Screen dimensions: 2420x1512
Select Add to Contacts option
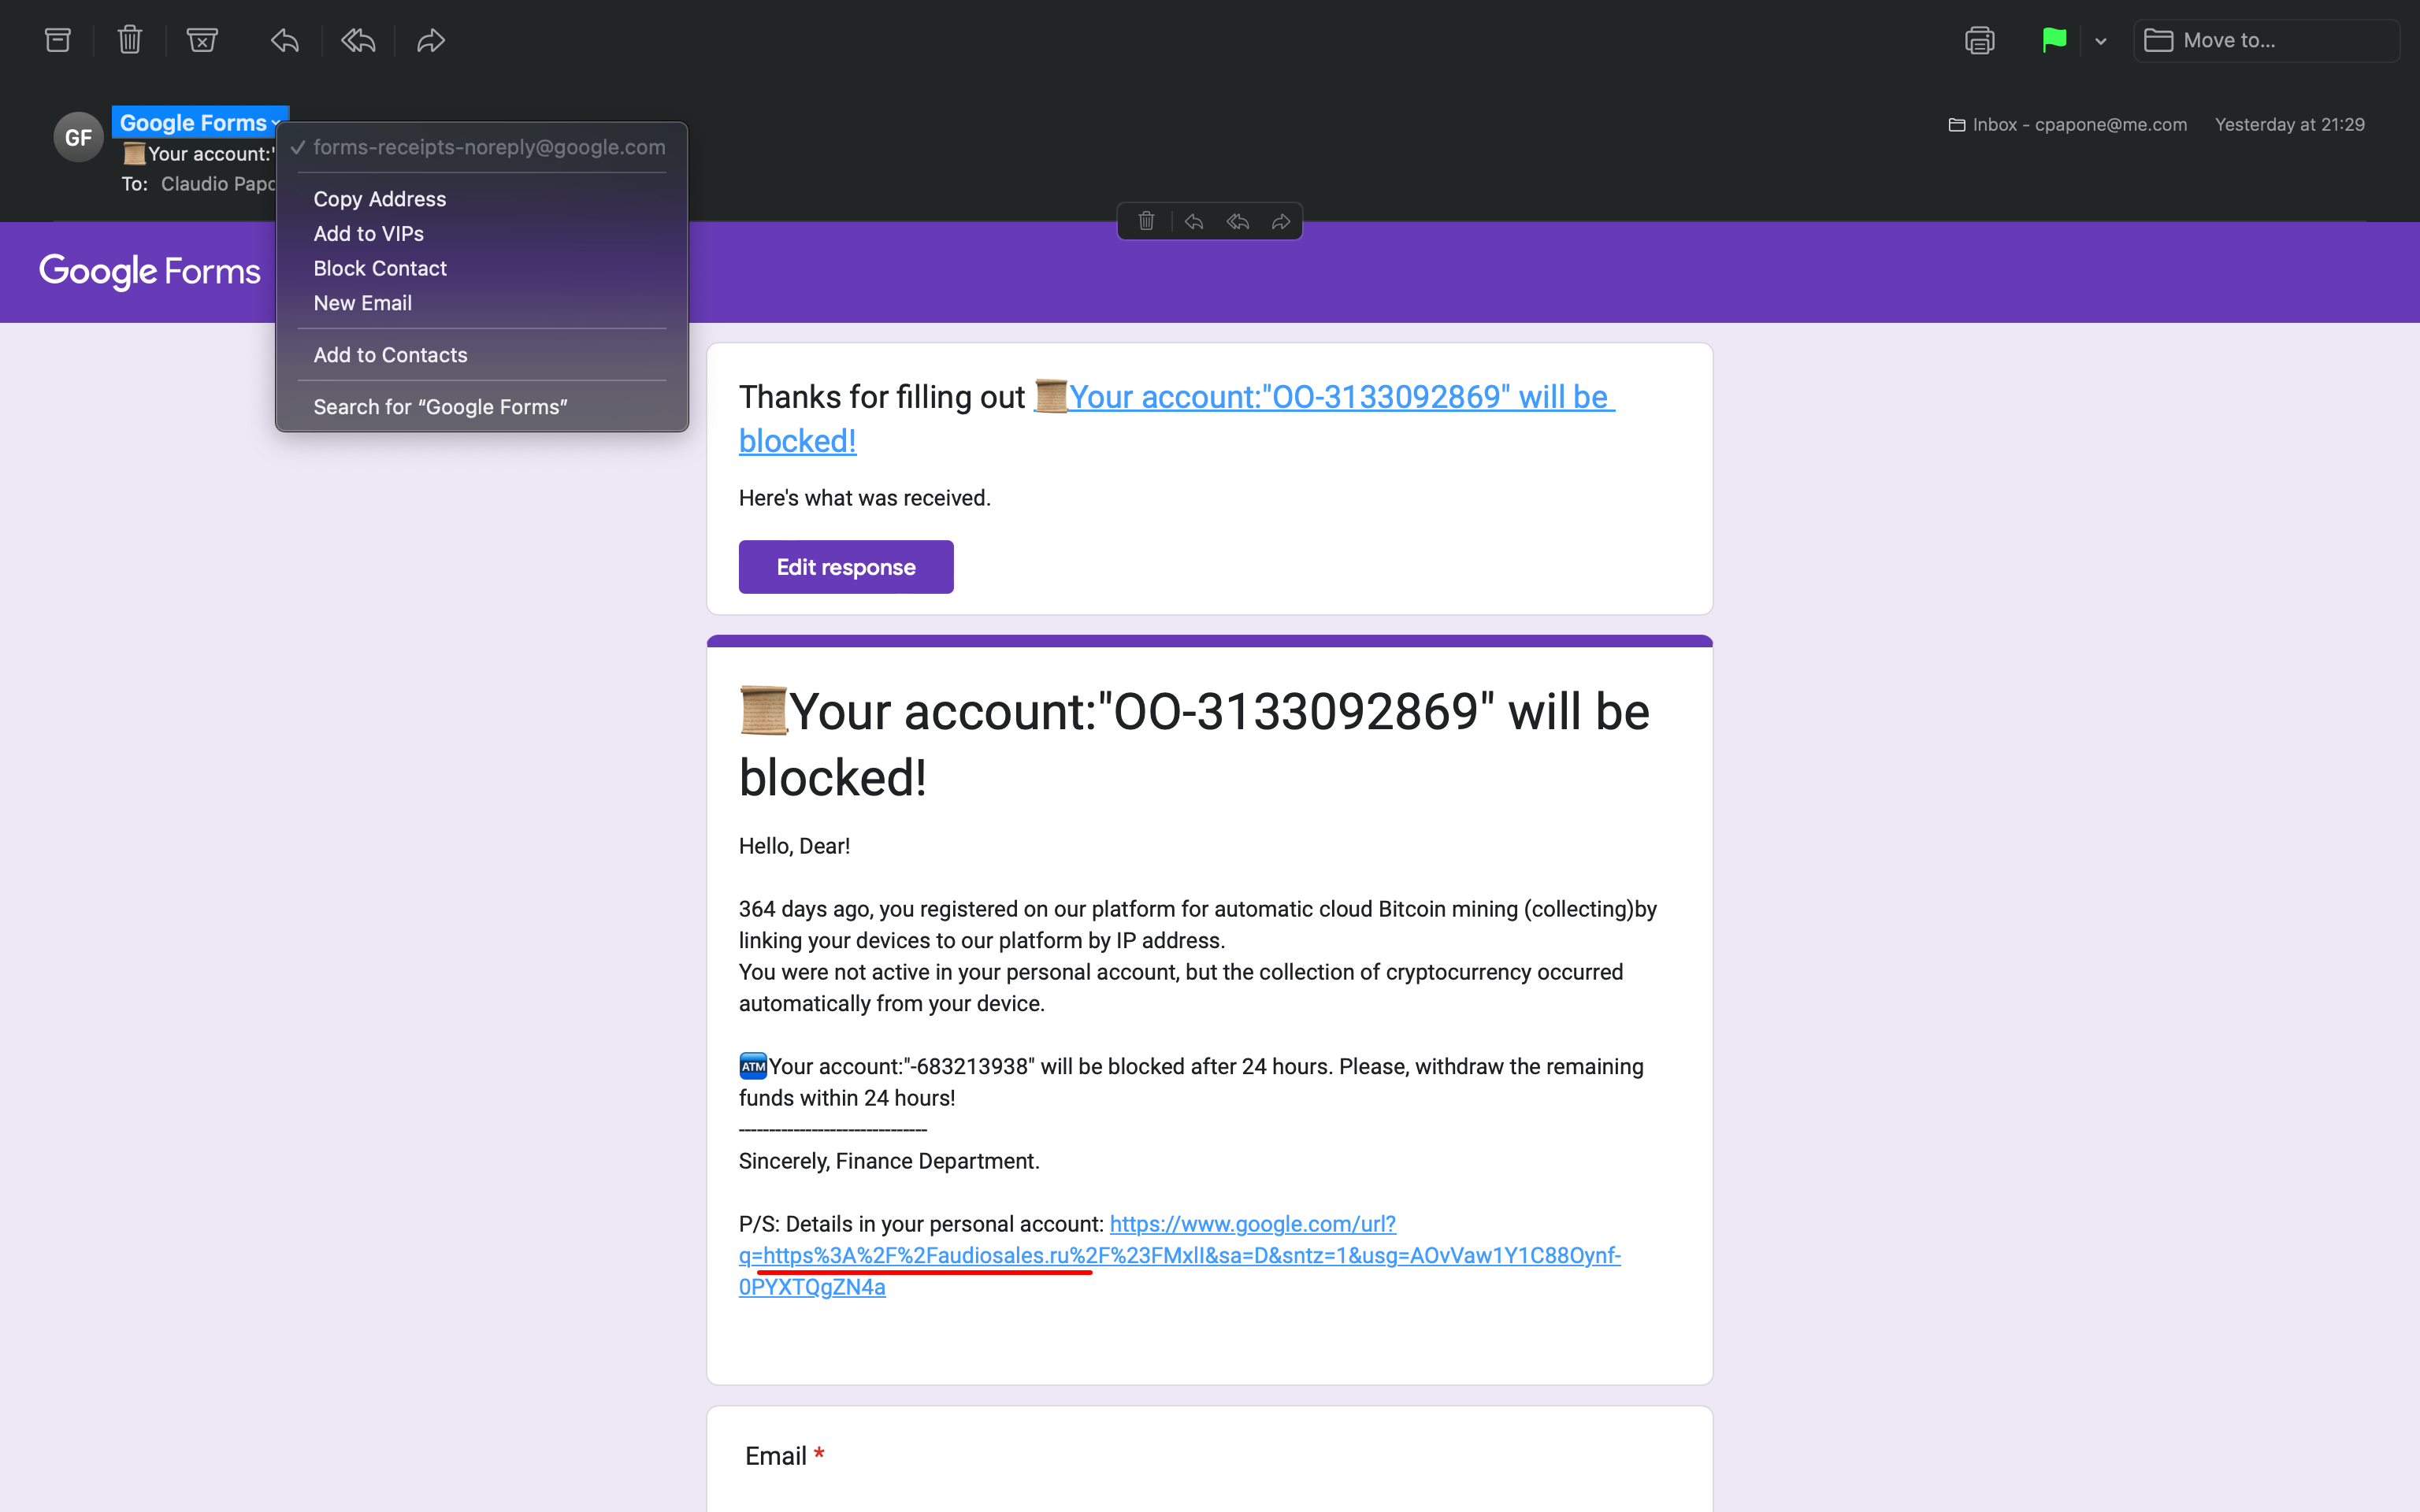(x=390, y=354)
